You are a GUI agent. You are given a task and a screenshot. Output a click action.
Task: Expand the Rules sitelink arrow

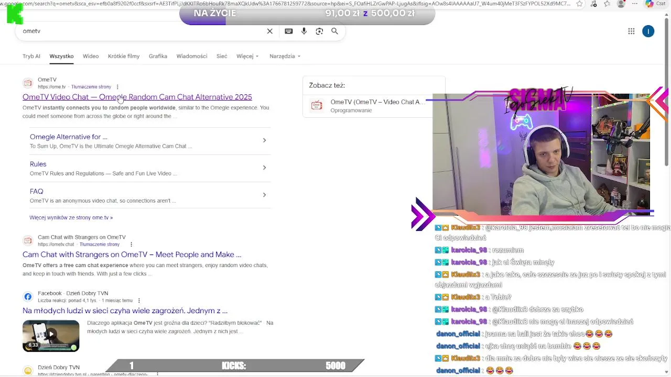[264, 168]
